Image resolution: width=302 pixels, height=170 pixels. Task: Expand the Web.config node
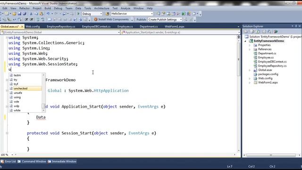tap(250, 78)
